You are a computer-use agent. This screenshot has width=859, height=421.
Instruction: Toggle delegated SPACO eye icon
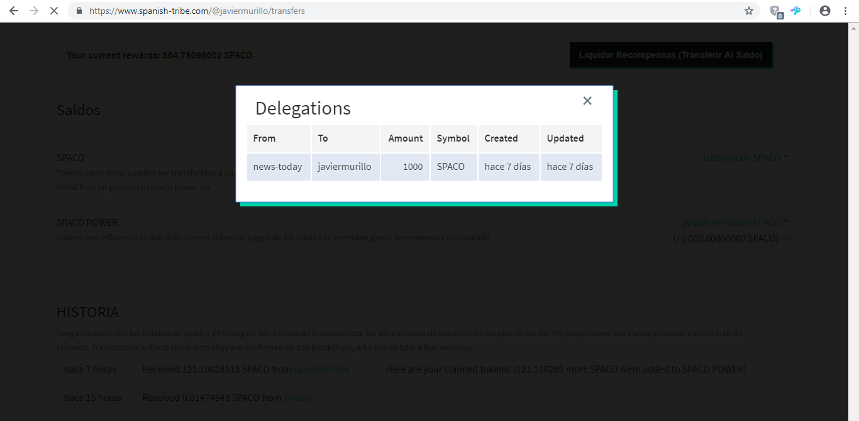(787, 239)
